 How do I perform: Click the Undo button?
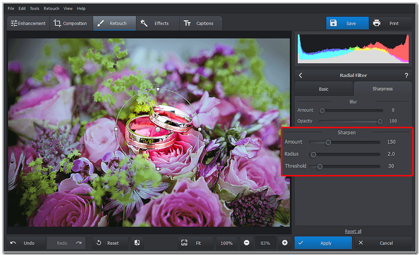26,243
